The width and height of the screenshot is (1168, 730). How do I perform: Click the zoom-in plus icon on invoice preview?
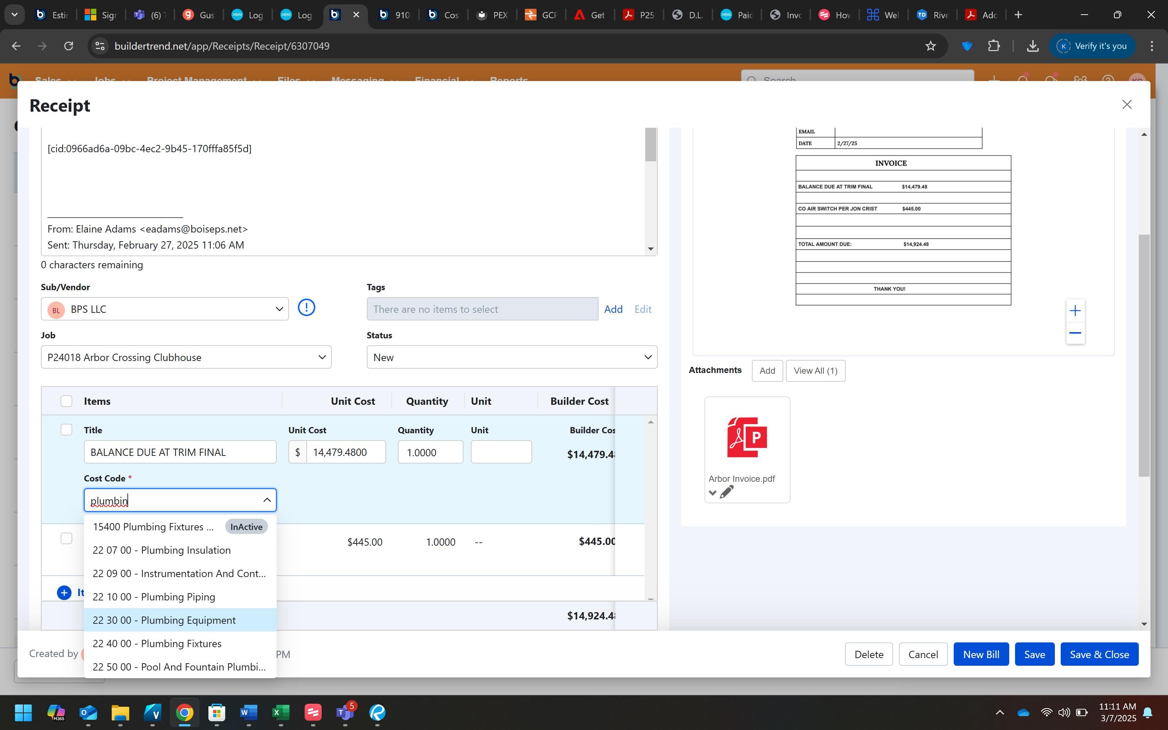(1075, 311)
